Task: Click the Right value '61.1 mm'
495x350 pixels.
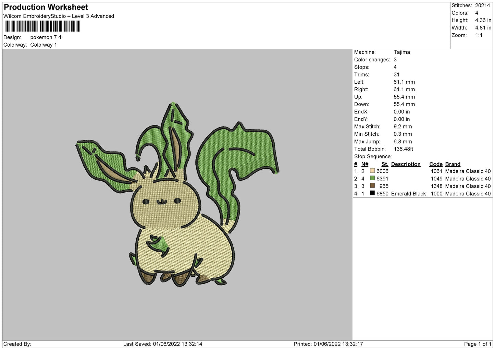Action: coord(404,89)
